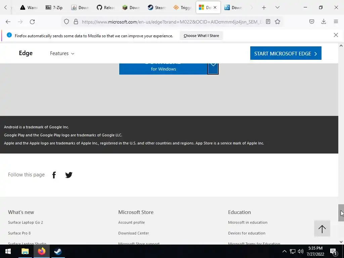Switch to the Java Download tab
Image resolution: width=344 pixels, height=258 pixels.
80,7
